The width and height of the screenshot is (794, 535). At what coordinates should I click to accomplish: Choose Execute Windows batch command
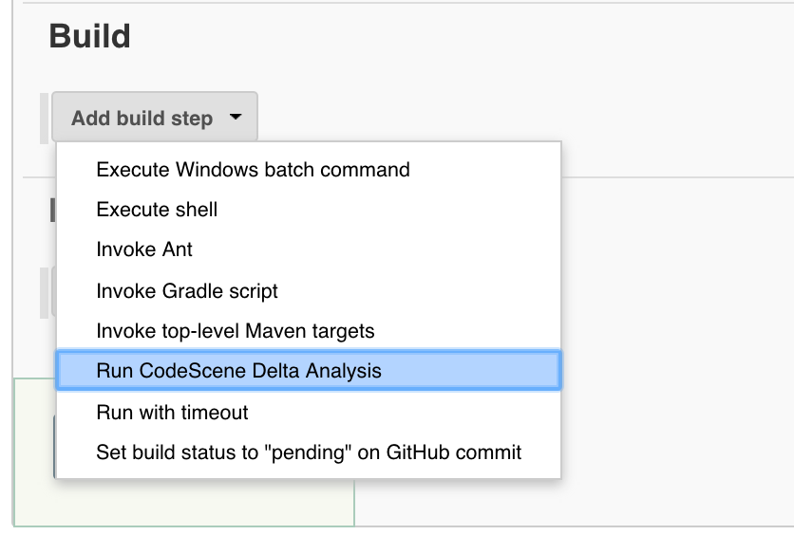click(253, 170)
